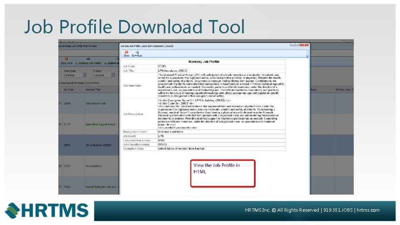Click job code 25501 in the list
Image resolution: width=400 pixels, height=225 pixels.
(x=67, y=166)
